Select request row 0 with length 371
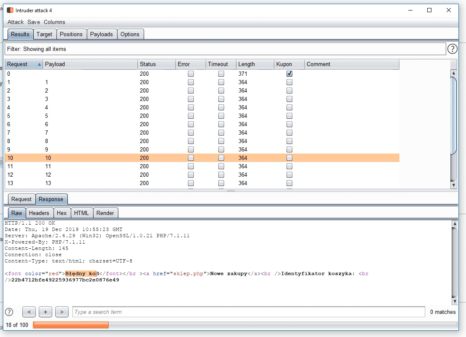 [202, 74]
